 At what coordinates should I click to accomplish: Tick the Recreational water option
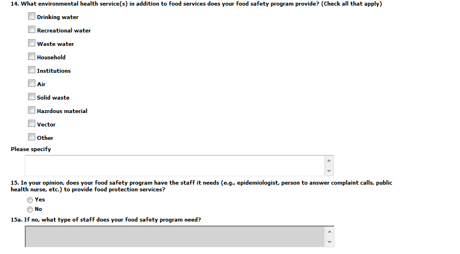[31, 30]
